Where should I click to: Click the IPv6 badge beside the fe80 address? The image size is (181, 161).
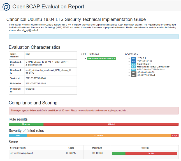coord(133,70)
